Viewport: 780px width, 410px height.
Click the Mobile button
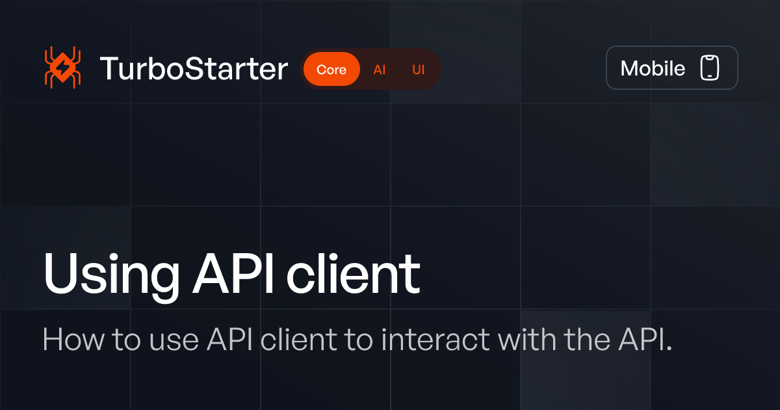click(x=671, y=68)
